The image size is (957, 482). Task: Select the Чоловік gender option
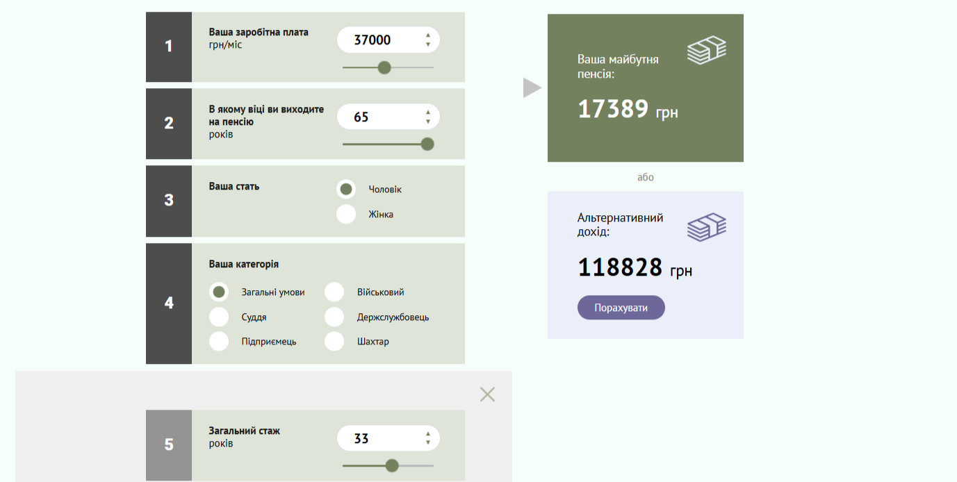click(x=346, y=189)
